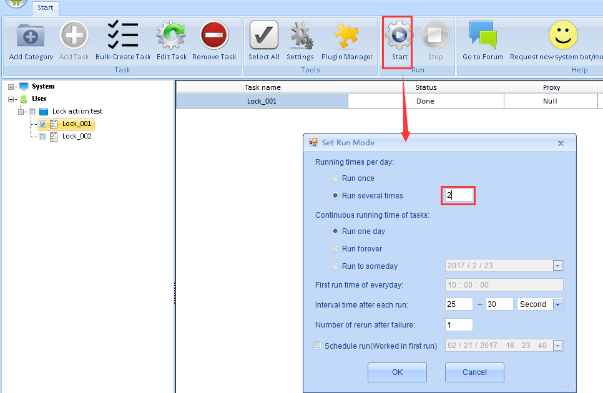Open Go to Forum chat icon
This screenshot has width=603, height=393.
pyautogui.click(x=483, y=36)
